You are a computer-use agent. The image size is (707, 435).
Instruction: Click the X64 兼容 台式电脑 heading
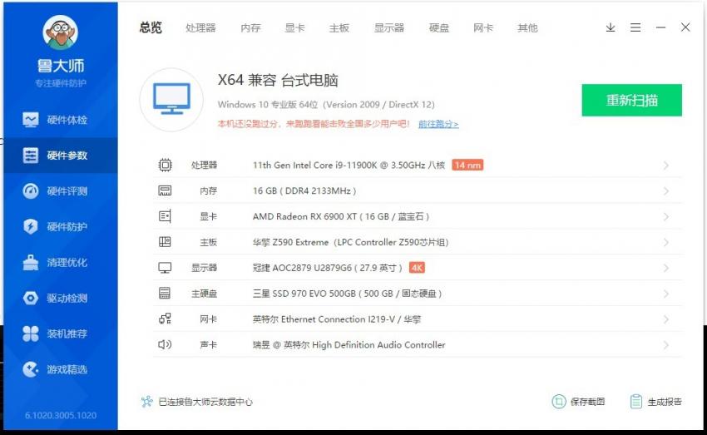278,80
